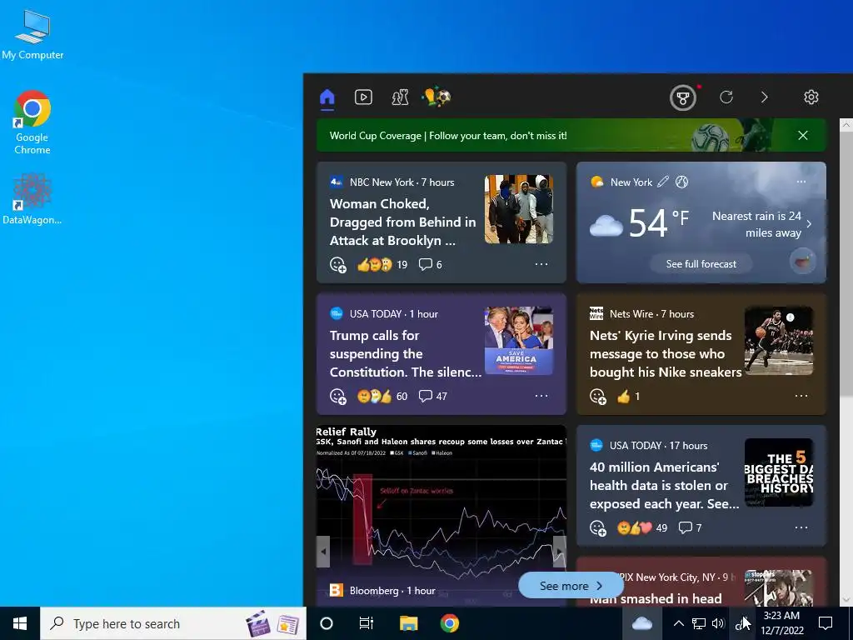Open File Explorer from the taskbar

tap(408, 623)
